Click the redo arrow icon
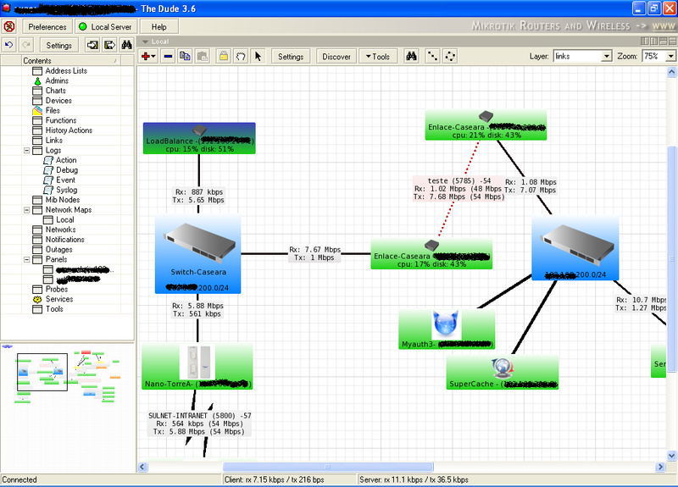678x487 pixels. [26, 45]
